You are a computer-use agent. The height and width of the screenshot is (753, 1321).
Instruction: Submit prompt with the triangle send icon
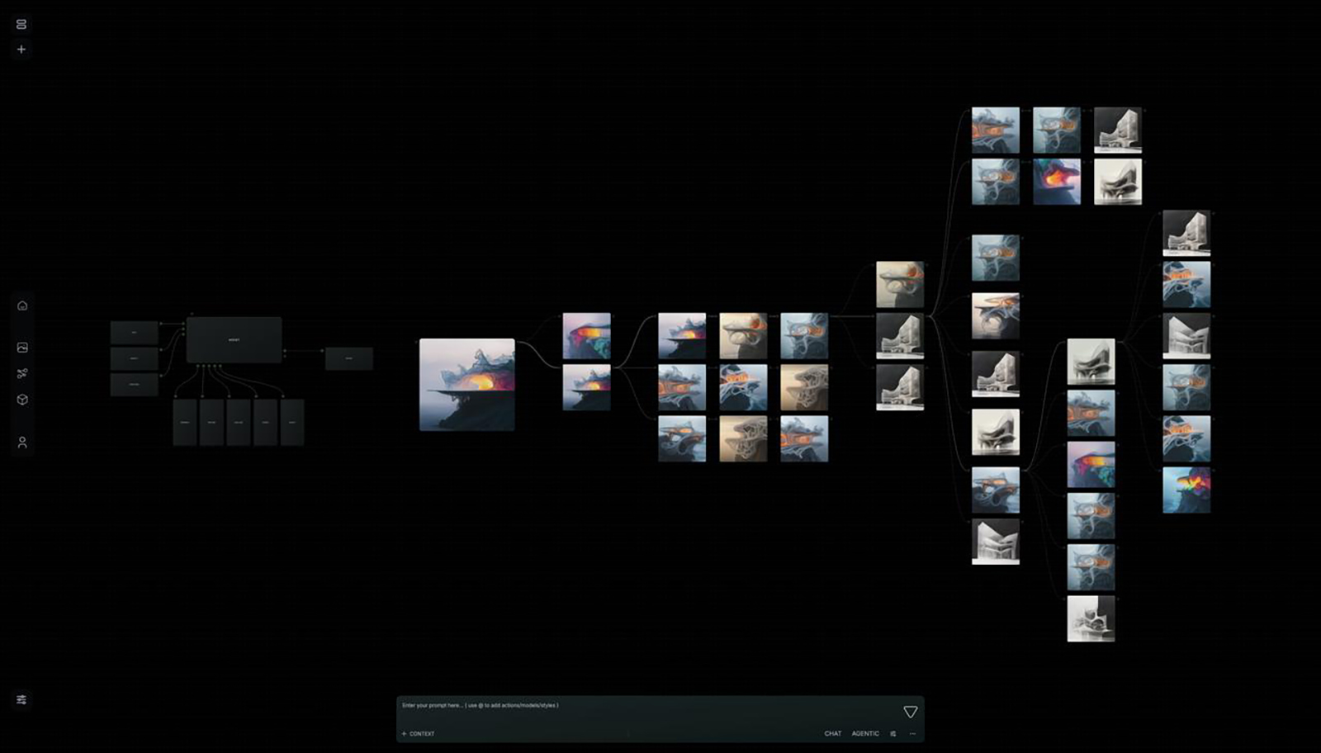(x=910, y=712)
